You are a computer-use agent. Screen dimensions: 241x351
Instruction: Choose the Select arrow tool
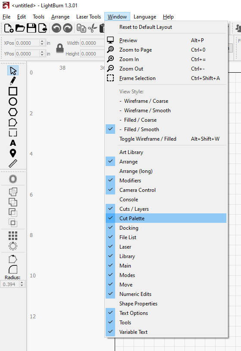click(13, 71)
